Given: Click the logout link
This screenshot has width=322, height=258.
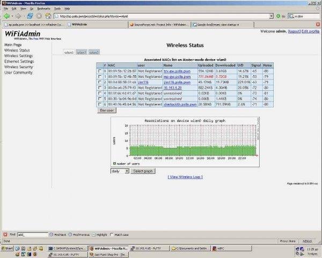Looking at the screenshot, I should pyautogui.click(x=294, y=31).
